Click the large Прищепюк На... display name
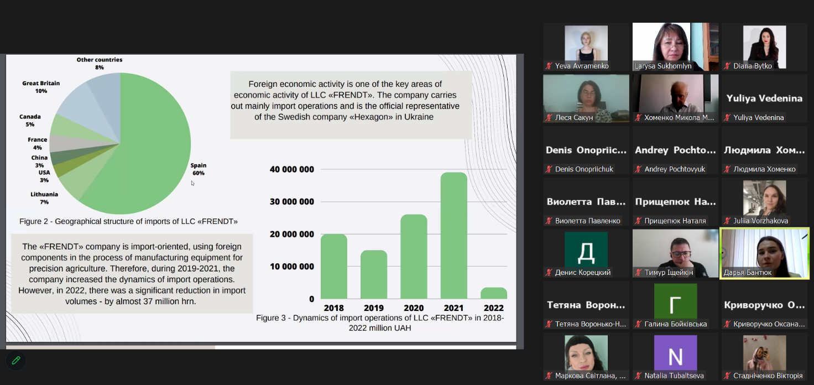This screenshot has height=385, width=814. point(675,202)
